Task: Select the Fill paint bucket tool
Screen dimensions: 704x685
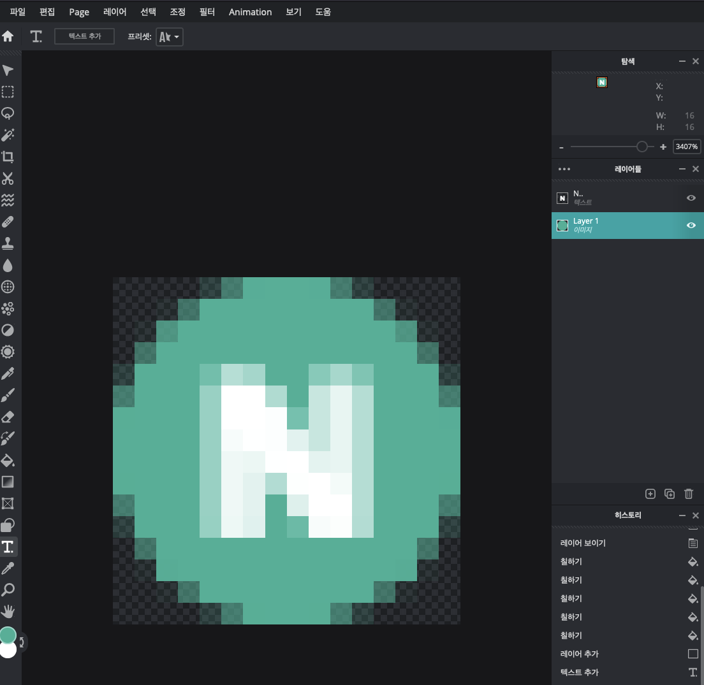Action: (x=8, y=460)
